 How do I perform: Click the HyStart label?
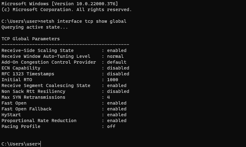[x=11, y=115]
